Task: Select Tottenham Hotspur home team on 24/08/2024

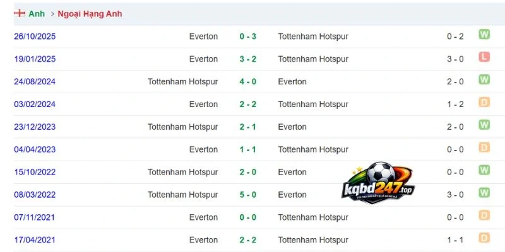Action: [x=182, y=82]
